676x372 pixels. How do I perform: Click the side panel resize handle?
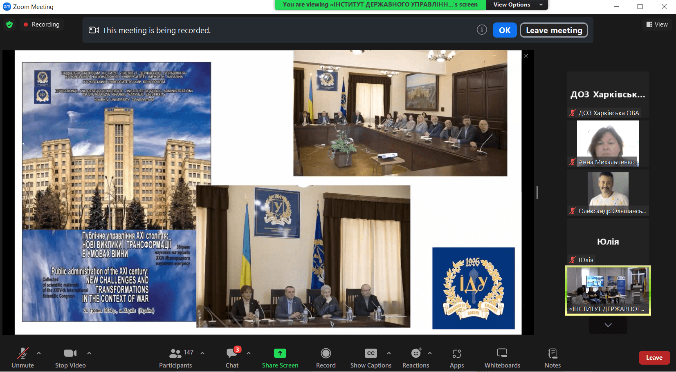[537, 192]
